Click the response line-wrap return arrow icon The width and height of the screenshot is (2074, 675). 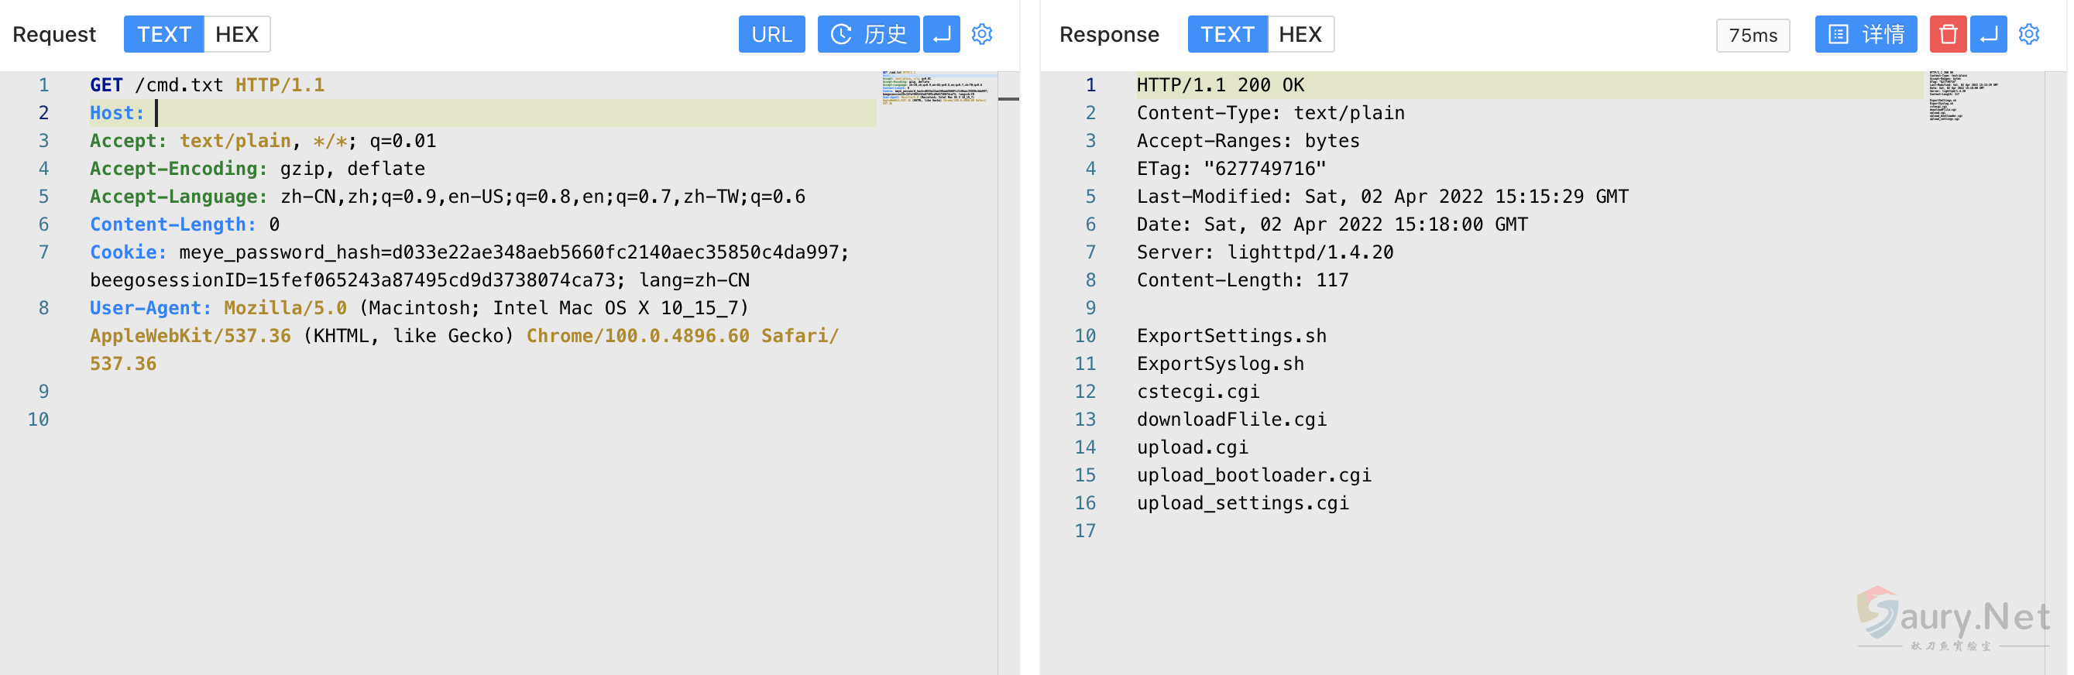[1987, 35]
